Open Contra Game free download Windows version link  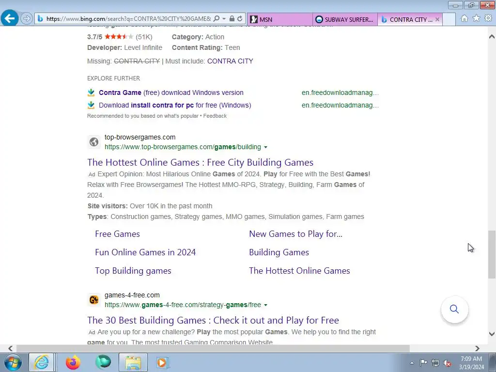(x=171, y=93)
